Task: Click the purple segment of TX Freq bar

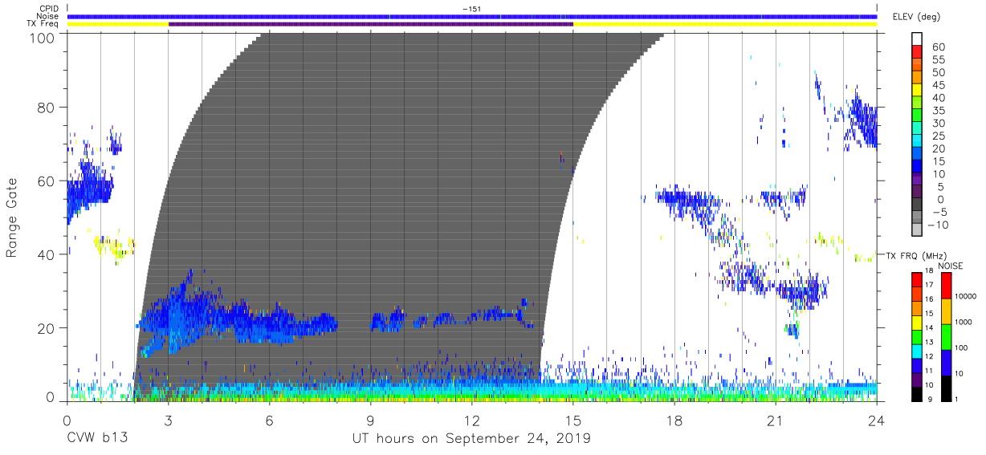Action: coord(371,24)
